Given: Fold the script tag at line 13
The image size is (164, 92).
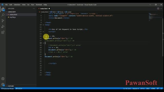Looking at the screenshot, I should (x=43, y=32).
